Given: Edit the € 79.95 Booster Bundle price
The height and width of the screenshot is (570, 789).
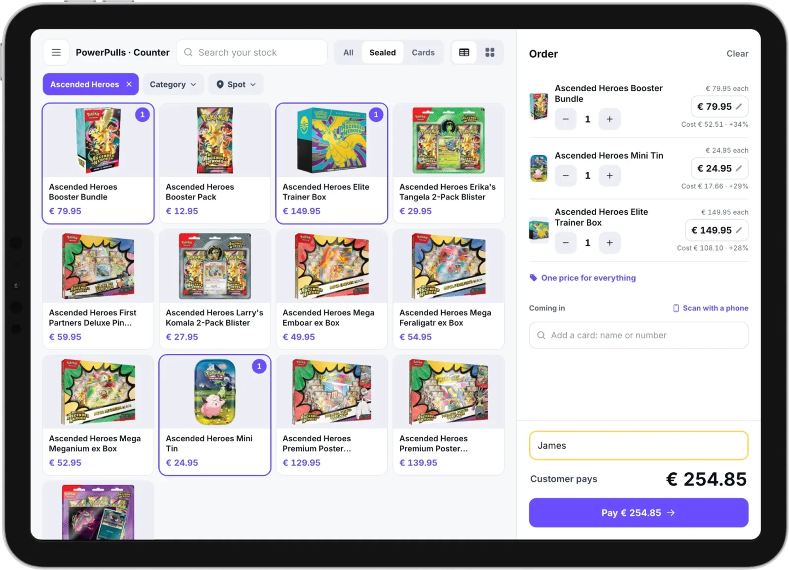Looking at the screenshot, I should 719,107.
